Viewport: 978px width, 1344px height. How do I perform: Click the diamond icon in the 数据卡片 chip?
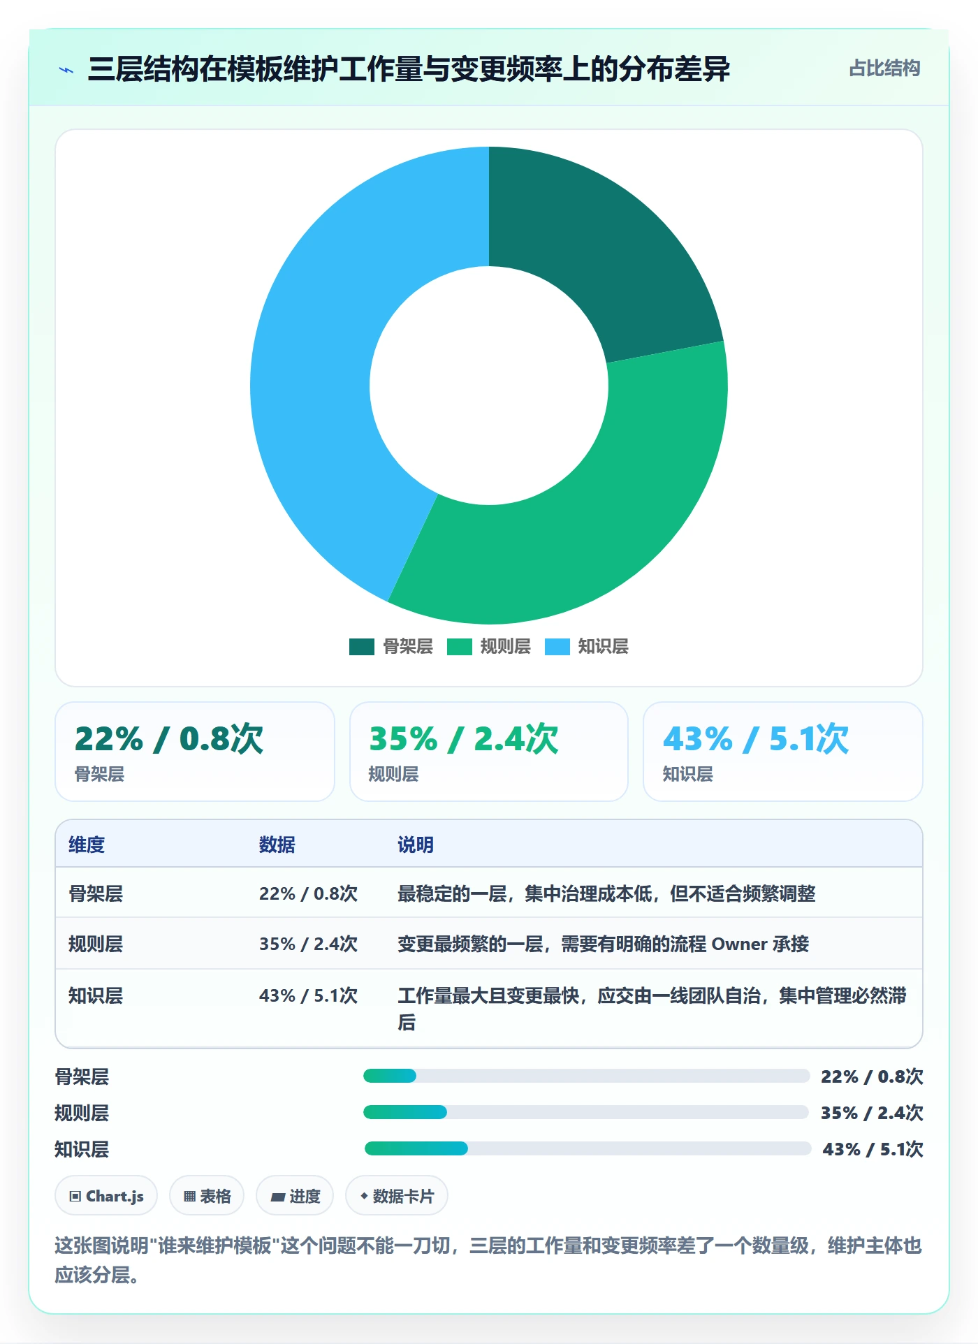coord(364,1197)
